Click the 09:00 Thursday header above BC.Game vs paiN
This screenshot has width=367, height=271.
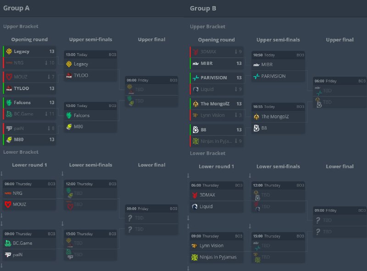[x=29, y=234]
